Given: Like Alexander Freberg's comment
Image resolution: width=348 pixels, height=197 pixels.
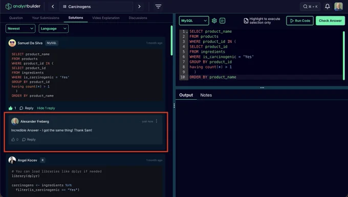Looking at the screenshot, I should click(13, 139).
